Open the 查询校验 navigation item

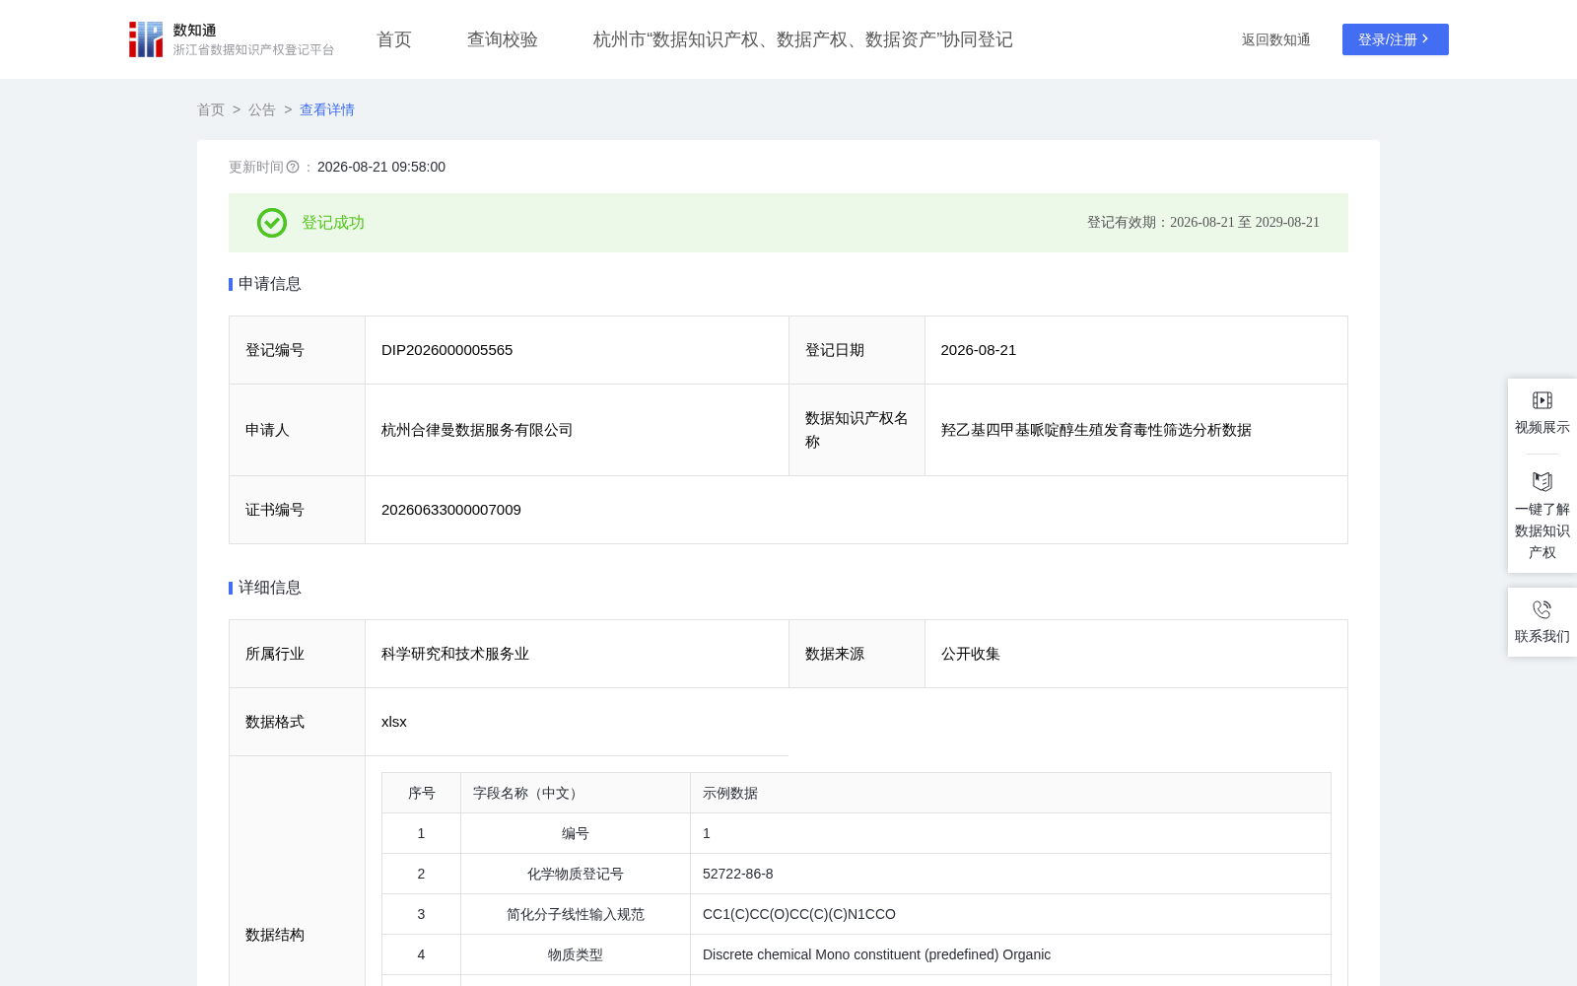(x=503, y=39)
